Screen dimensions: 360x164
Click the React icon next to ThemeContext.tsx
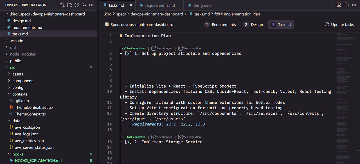[x=11, y=114]
